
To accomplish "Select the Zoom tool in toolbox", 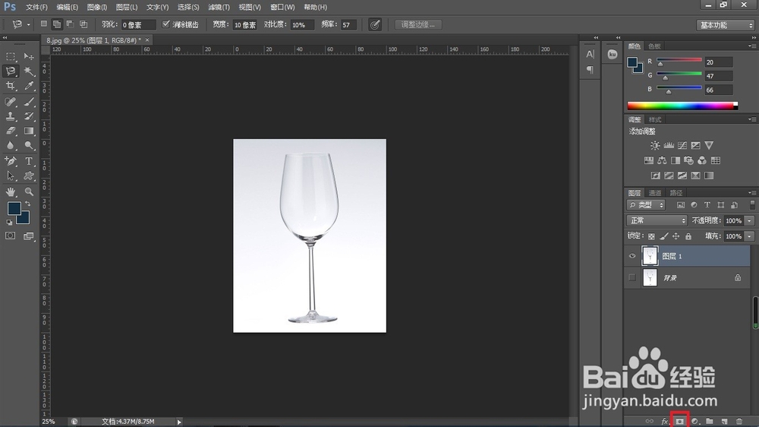I will [x=29, y=192].
